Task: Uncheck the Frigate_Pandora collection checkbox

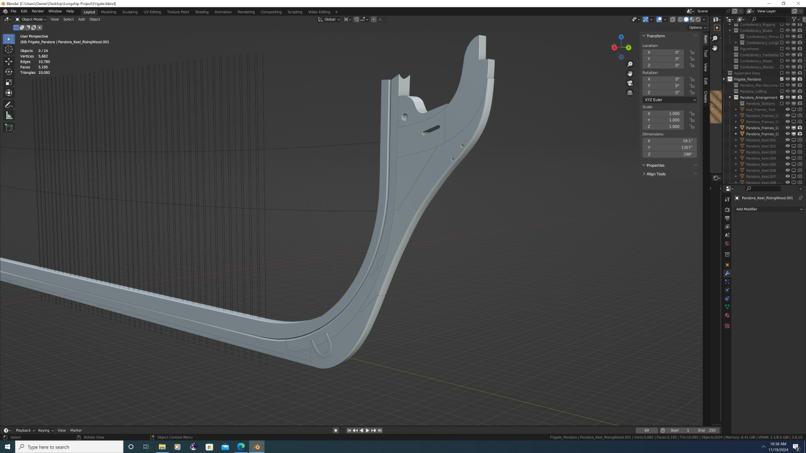Action: click(782, 79)
